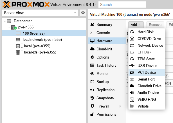Click the CD/DVD Drive disc icon
173x123 pixels.
pos(132,39)
